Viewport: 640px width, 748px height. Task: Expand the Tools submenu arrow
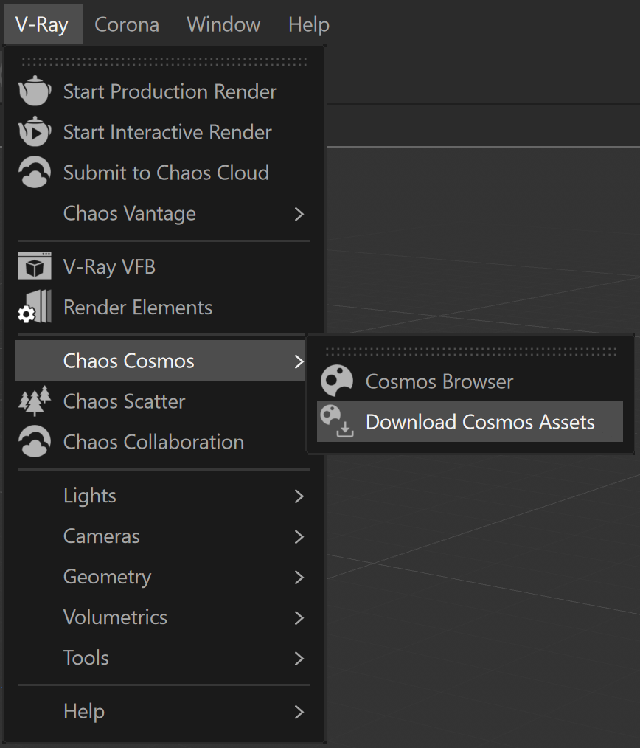(299, 658)
